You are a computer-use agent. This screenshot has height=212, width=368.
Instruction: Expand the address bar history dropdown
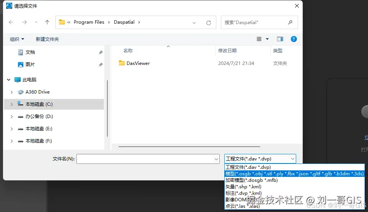(194, 23)
